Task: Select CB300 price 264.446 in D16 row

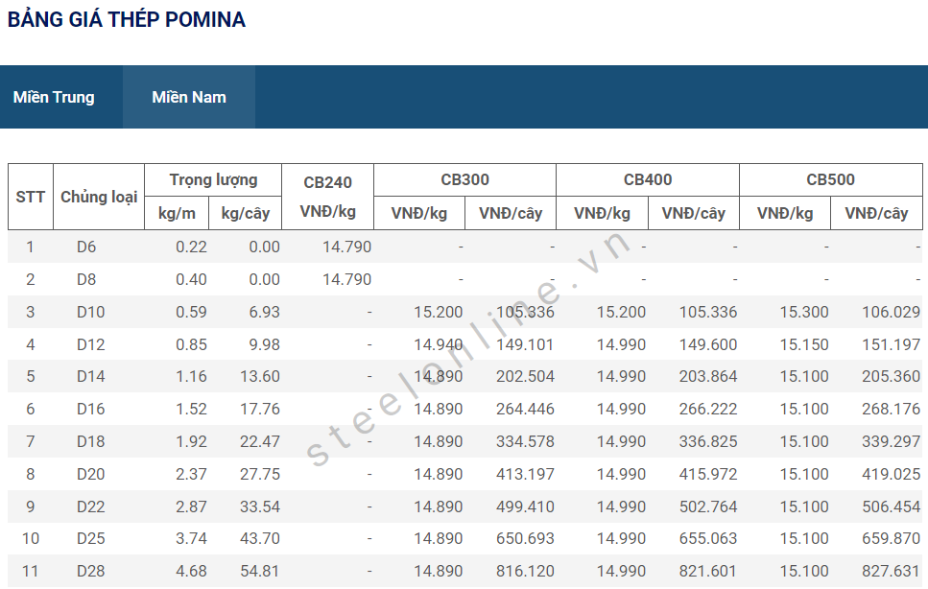Action: pos(525,409)
